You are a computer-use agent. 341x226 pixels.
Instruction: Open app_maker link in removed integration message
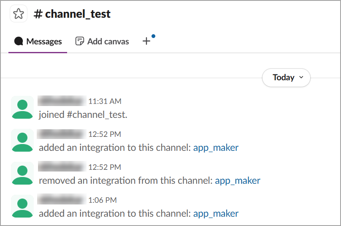pyautogui.click(x=238, y=181)
